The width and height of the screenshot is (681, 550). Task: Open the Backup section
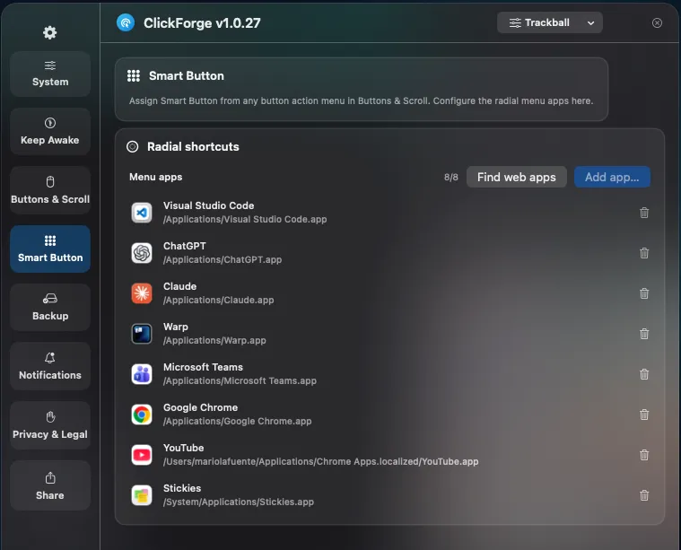click(50, 308)
